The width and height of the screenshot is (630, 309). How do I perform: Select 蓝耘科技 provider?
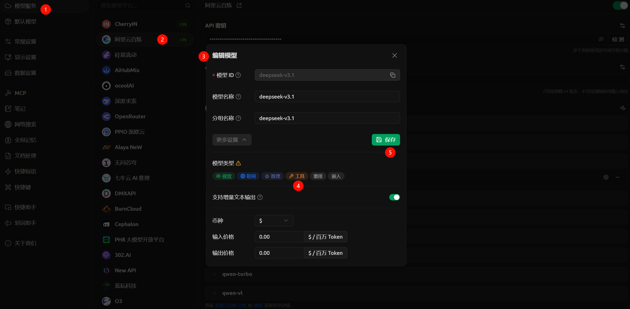145,286
